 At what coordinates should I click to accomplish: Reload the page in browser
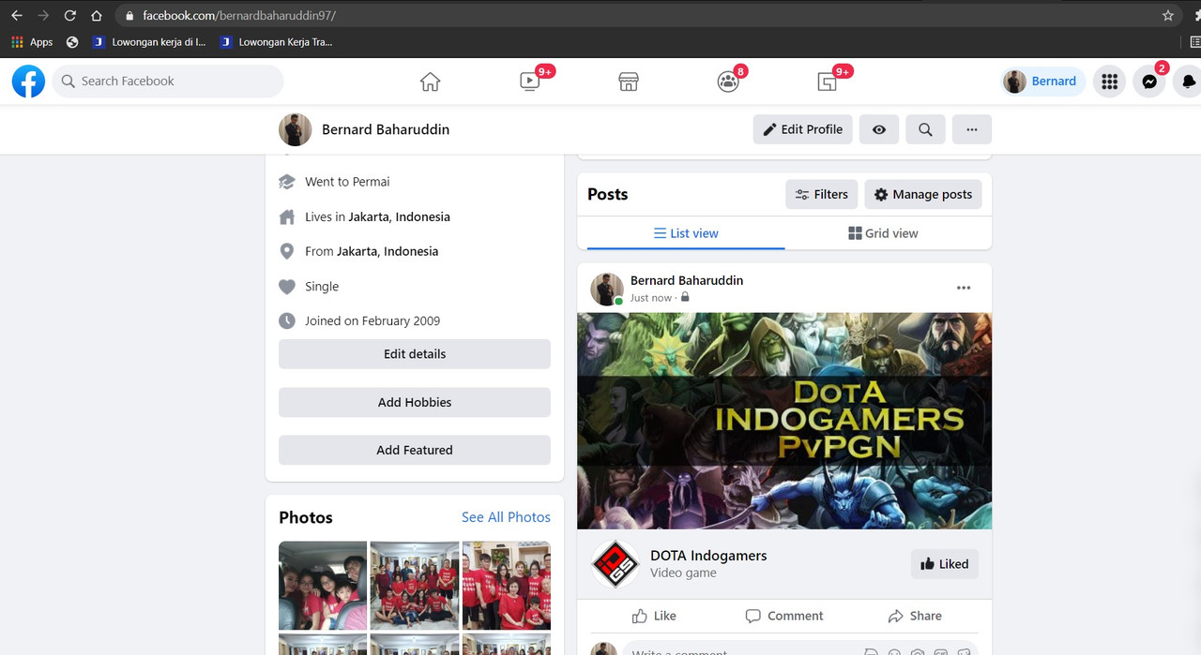coord(69,15)
